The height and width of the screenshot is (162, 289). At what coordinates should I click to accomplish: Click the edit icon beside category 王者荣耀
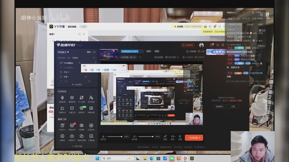(x=140, y=57)
